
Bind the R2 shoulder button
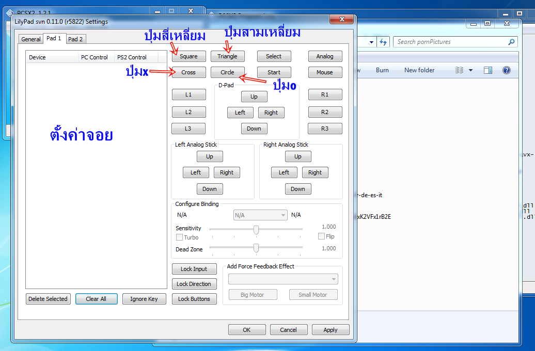[x=325, y=112]
